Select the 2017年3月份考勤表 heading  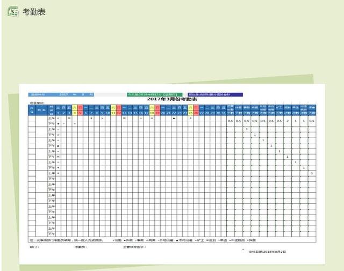pyautogui.click(x=172, y=99)
